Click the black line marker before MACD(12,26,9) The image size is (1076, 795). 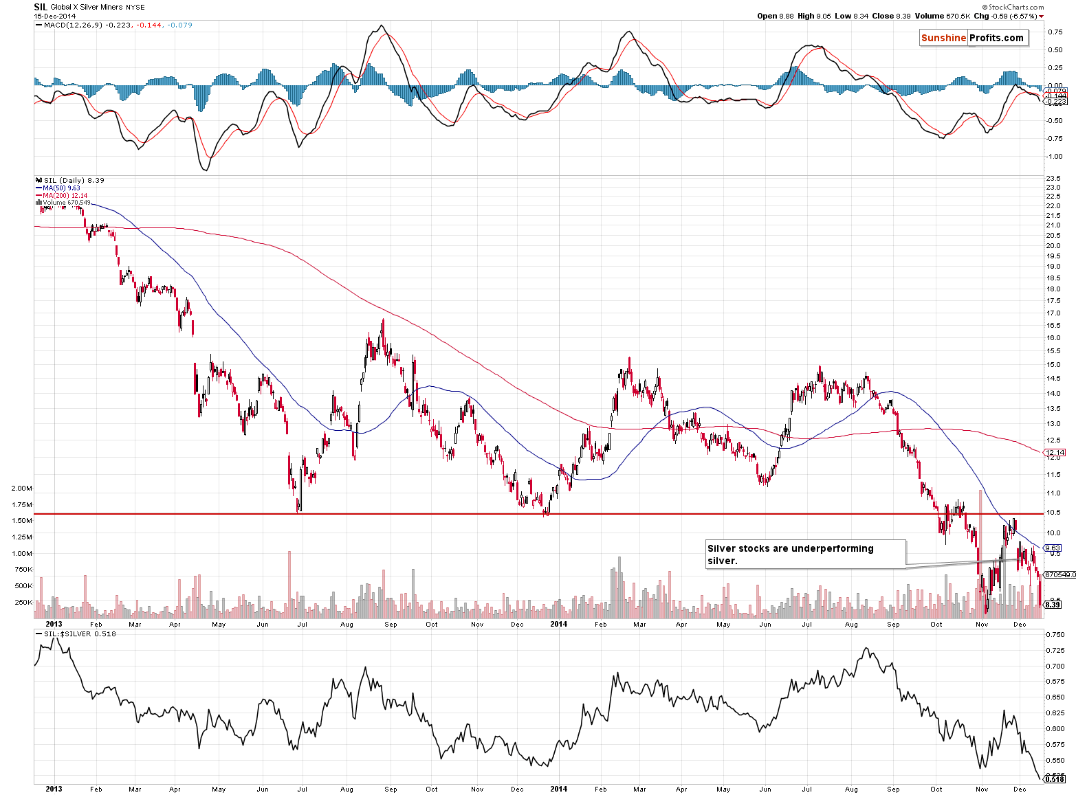39,25
